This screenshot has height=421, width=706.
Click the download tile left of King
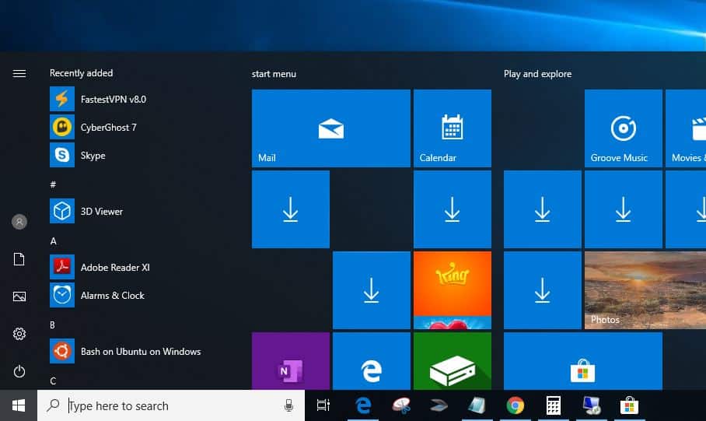(x=372, y=290)
